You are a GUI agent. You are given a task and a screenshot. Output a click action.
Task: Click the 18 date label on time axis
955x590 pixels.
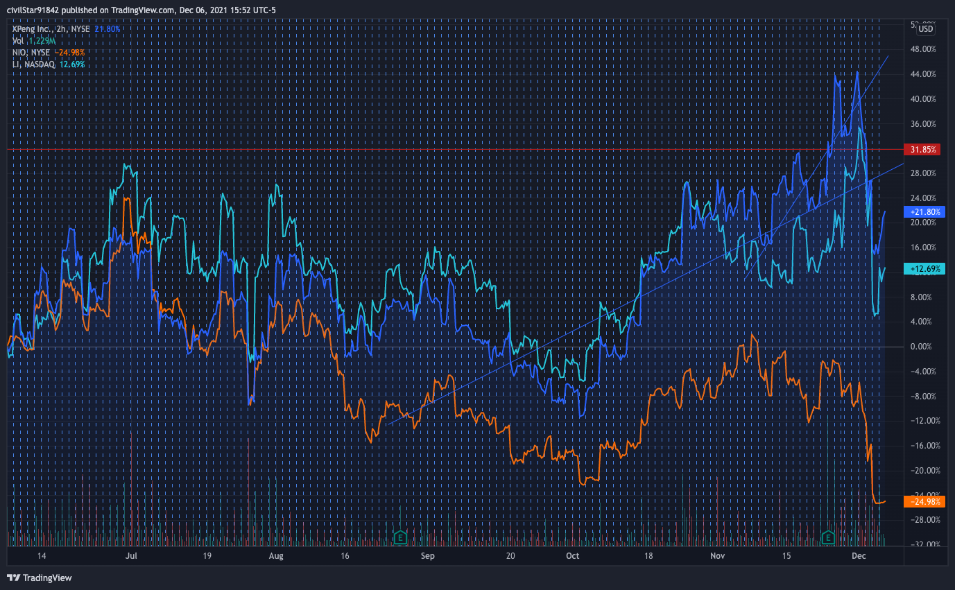pyautogui.click(x=648, y=556)
